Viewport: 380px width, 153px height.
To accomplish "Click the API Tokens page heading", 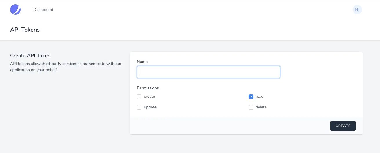I will (x=25, y=30).
